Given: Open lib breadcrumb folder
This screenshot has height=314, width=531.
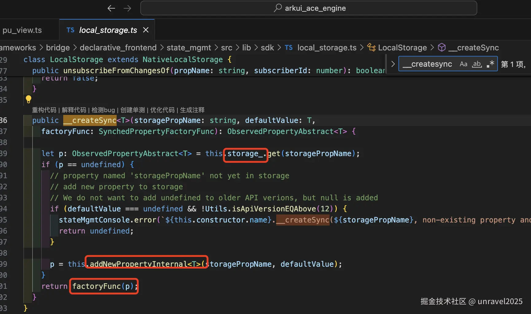Looking at the screenshot, I should [246, 48].
